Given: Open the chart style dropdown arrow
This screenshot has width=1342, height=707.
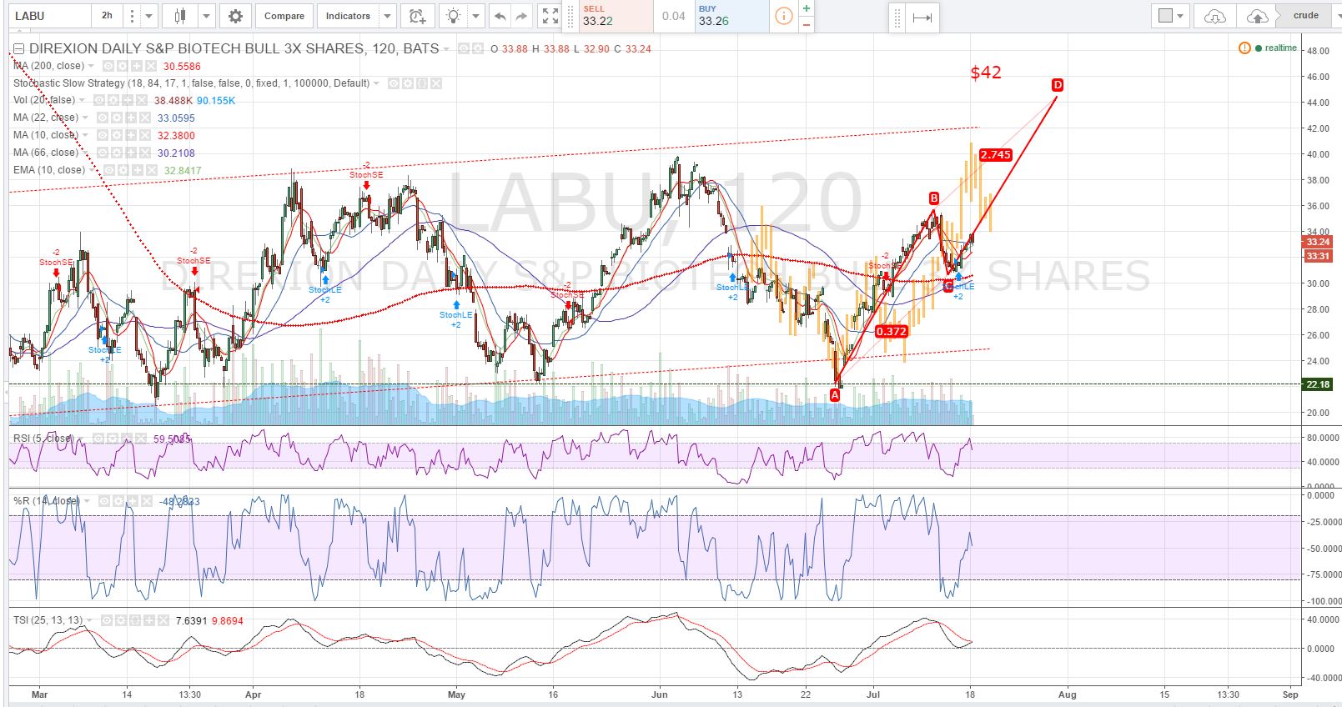Looking at the screenshot, I should (x=206, y=16).
